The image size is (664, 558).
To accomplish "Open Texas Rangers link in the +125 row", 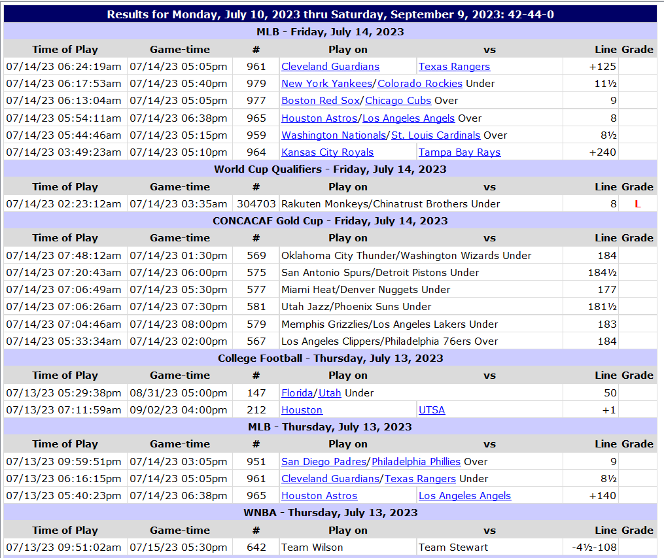I will pos(455,67).
